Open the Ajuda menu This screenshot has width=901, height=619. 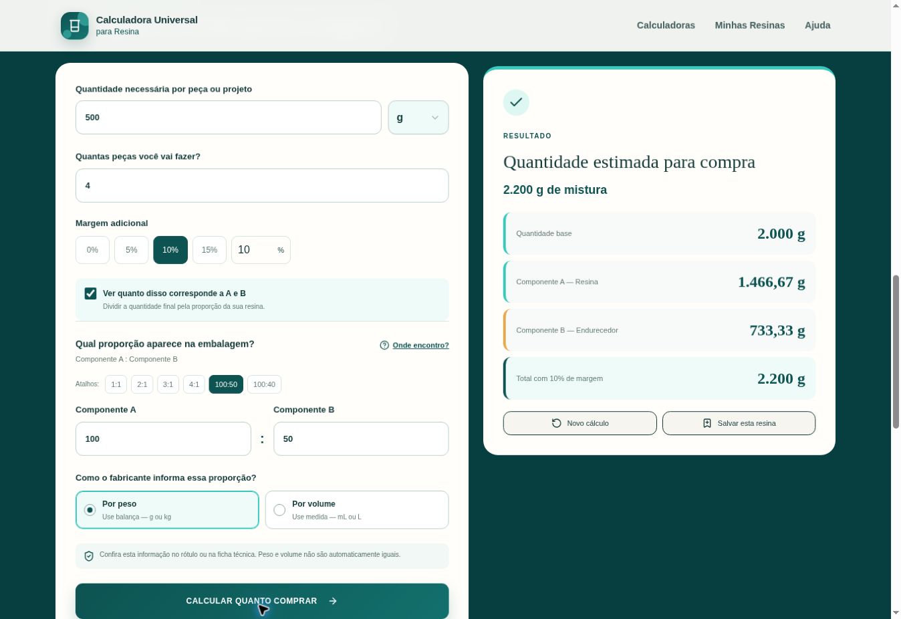click(817, 25)
